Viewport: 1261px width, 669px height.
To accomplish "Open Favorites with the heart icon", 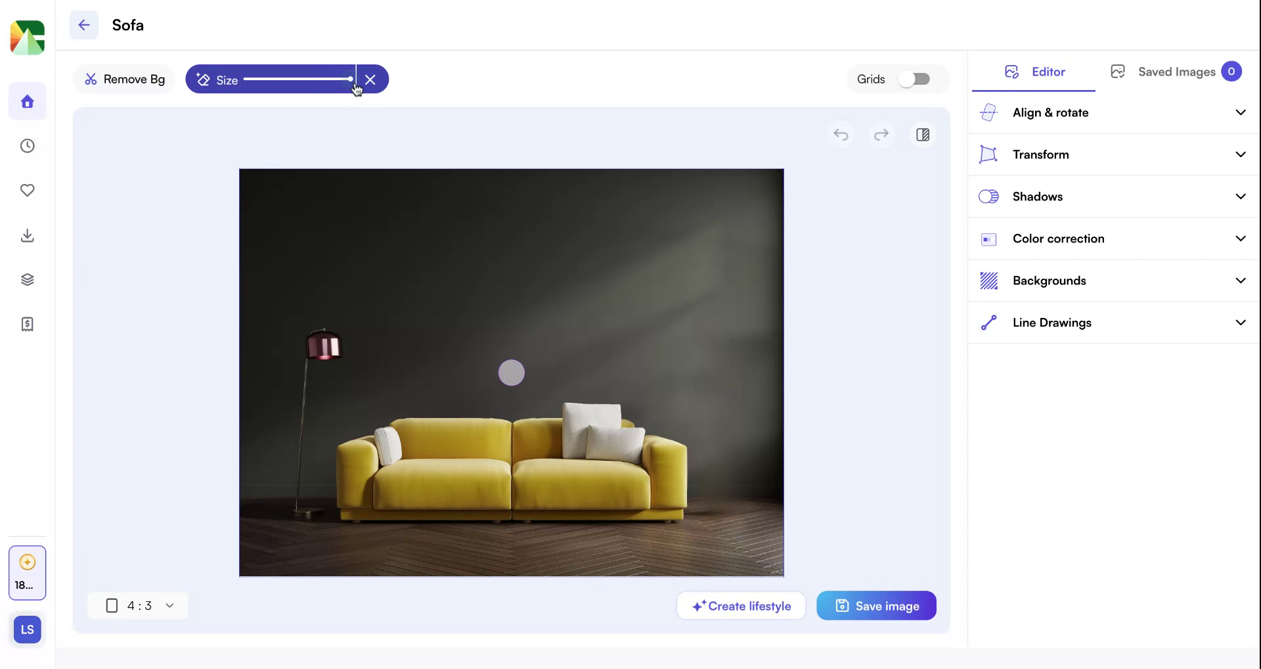I will click(x=27, y=191).
